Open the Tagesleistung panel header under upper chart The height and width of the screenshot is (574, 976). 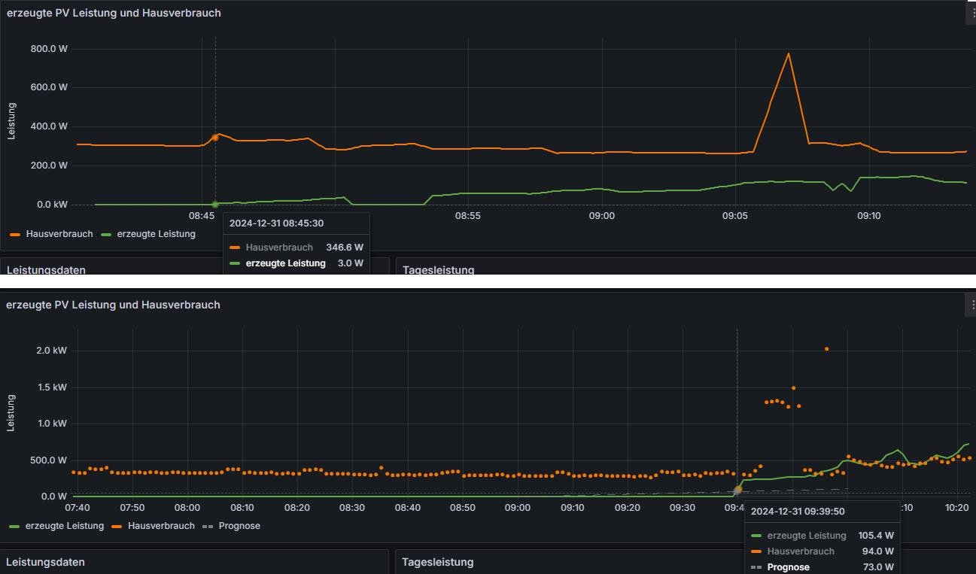[x=439, y=269]
